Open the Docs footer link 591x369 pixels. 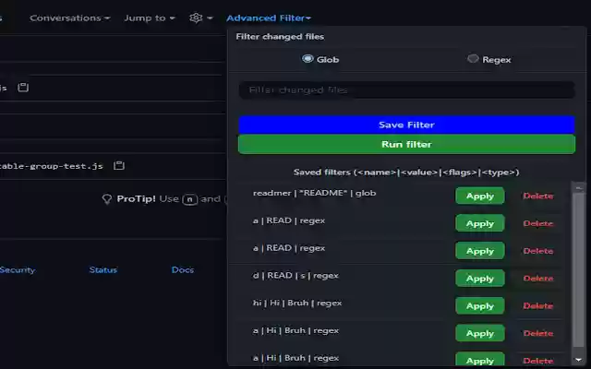point(183,269)
